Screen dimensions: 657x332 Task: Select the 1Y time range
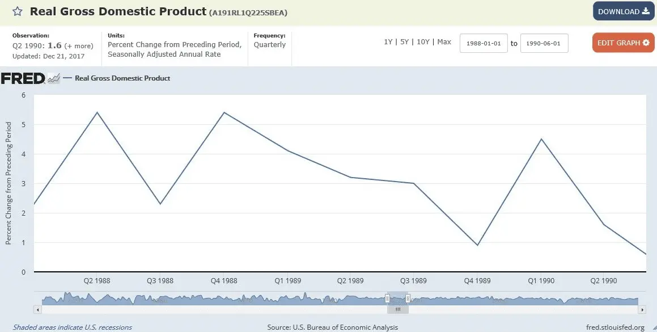pos(388,42)
